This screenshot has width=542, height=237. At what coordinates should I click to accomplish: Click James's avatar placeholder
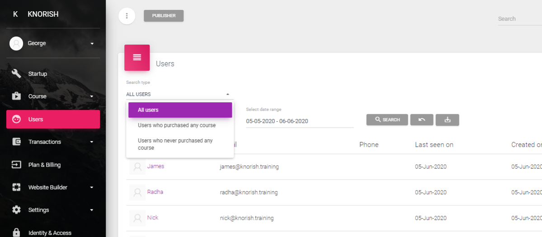click(137, 167)
